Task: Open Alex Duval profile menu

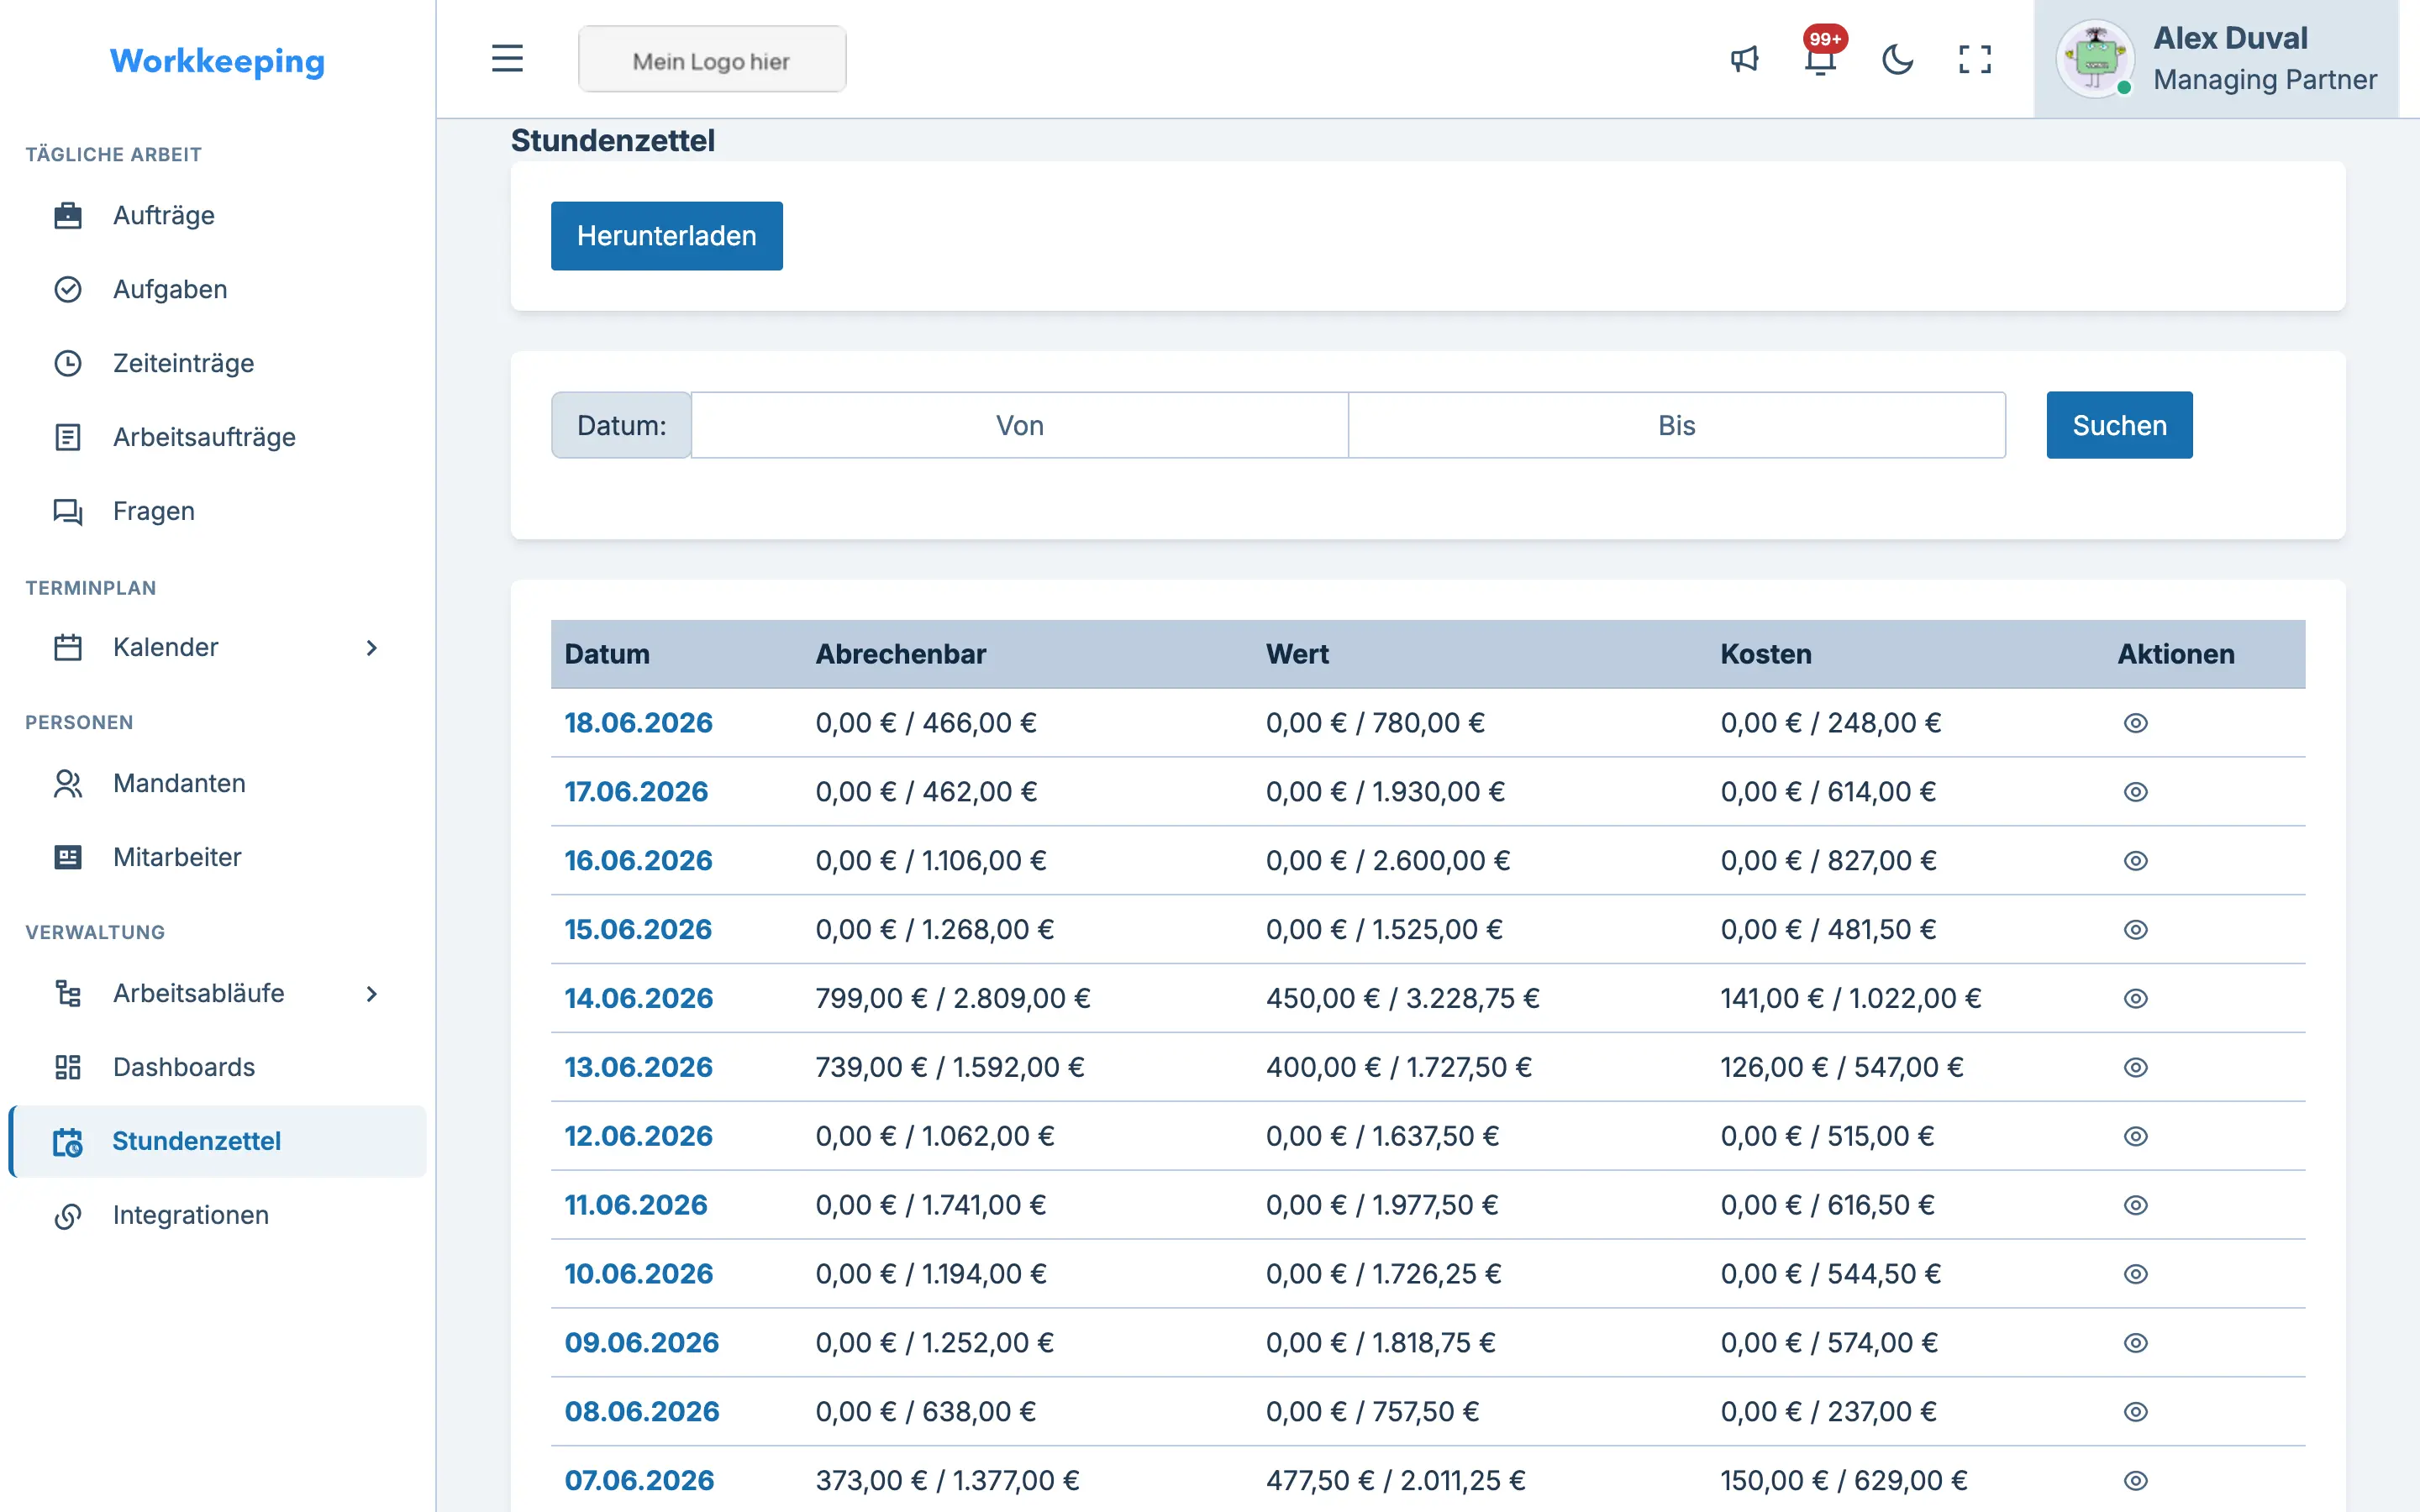Action: (x=2216, y=59)
